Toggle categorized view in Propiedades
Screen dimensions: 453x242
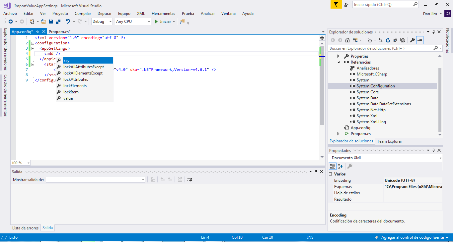[x=333, y=166]
